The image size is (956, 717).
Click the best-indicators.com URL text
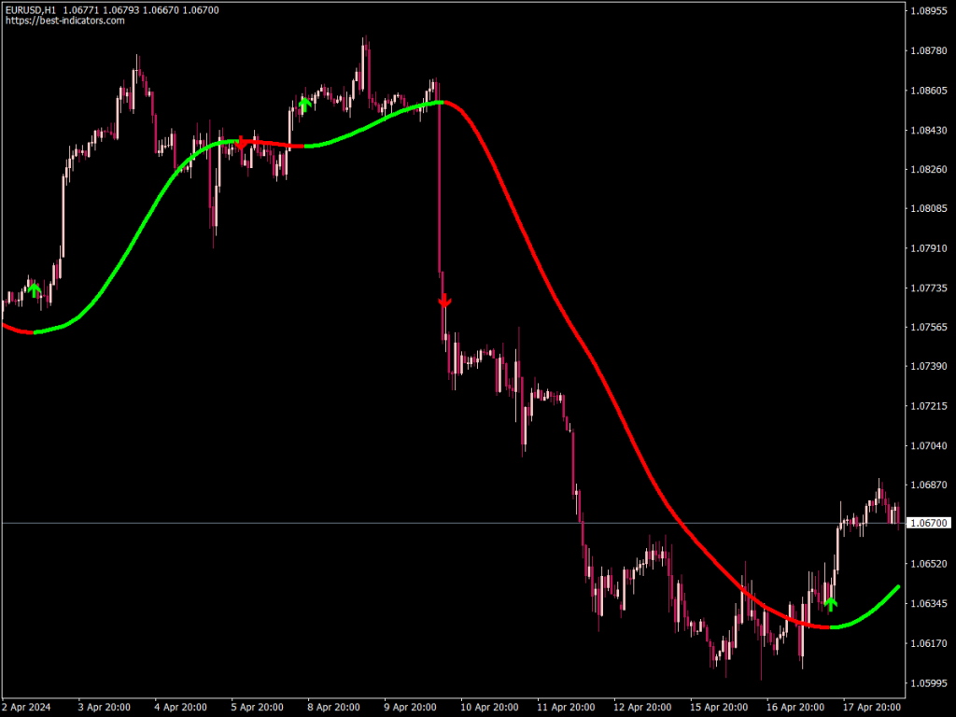(65, 21)
